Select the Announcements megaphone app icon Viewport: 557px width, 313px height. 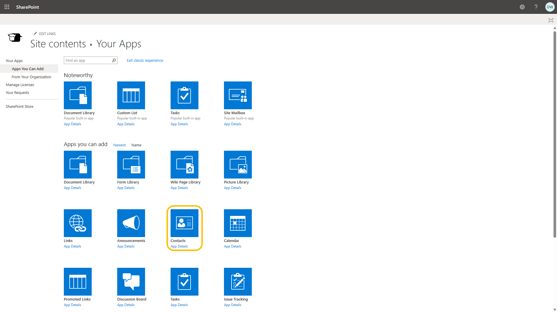pos(131,223)
